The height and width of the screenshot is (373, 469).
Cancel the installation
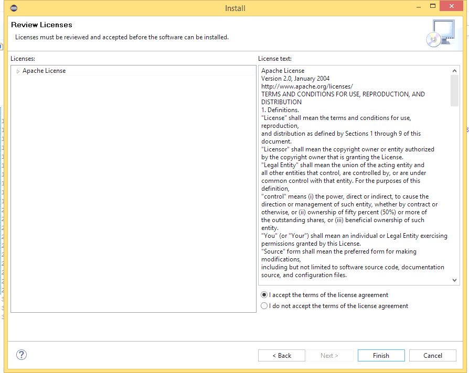point(432,355)
